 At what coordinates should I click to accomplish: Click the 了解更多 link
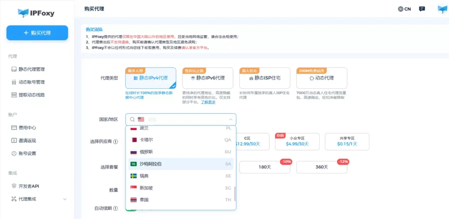pos(208,102)
